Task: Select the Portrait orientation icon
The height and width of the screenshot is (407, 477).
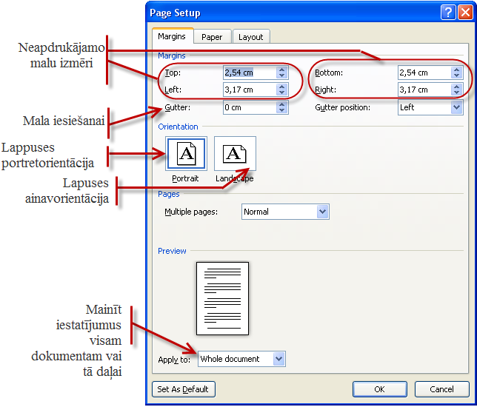Action: (187, 154)
